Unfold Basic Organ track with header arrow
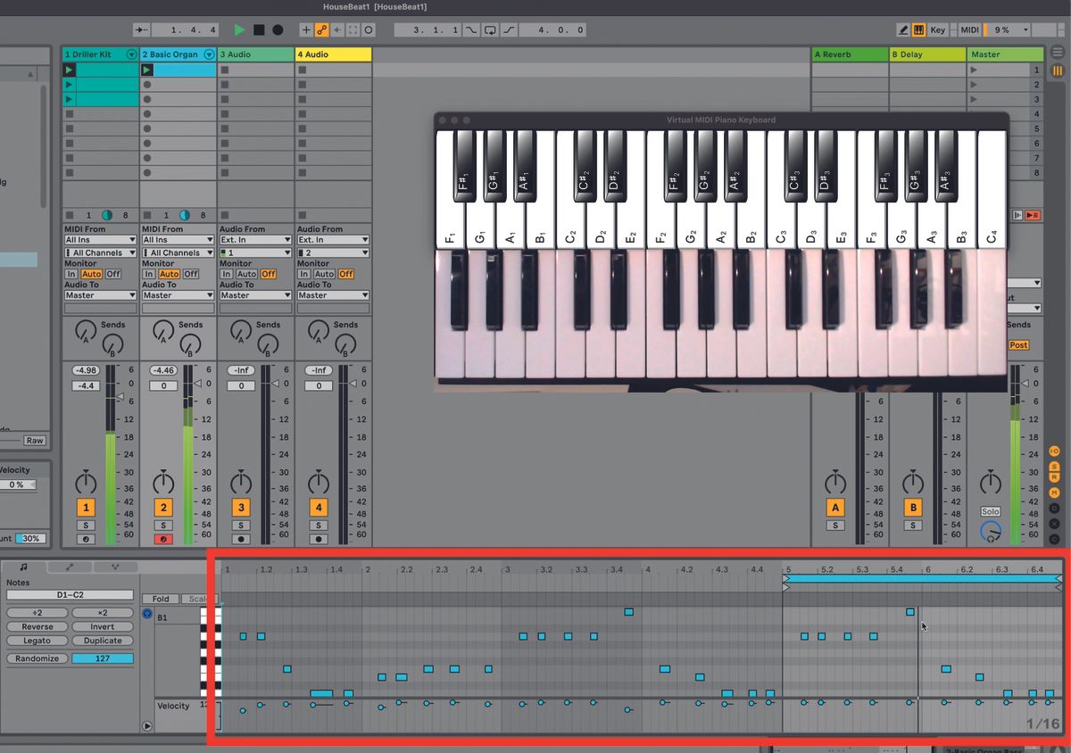This screenshot has height=753, width=1071. 210,54
